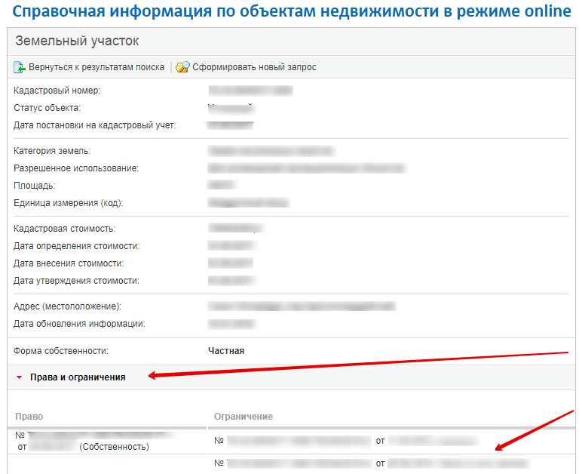Select the 'Единица измерения (код):' label

click(x=69, y=203)
